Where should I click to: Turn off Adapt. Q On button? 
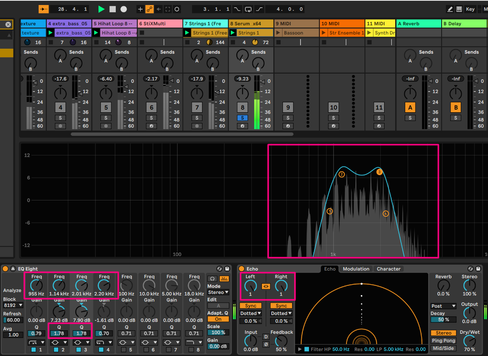tap(218, 319)
